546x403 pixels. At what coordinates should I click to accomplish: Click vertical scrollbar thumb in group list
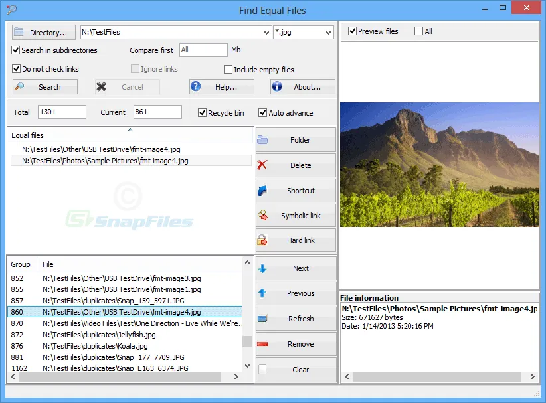point(247,341)
